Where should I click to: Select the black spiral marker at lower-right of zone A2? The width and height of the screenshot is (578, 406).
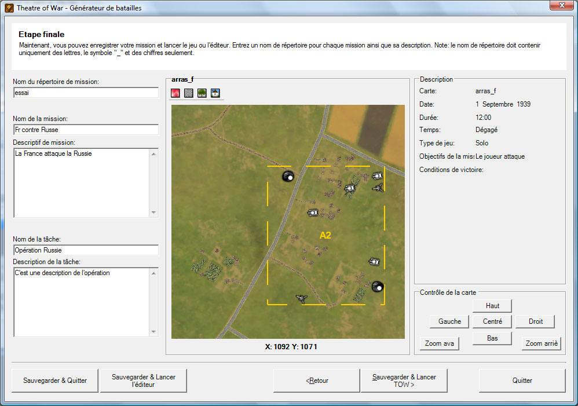click(x=378, y=286)
